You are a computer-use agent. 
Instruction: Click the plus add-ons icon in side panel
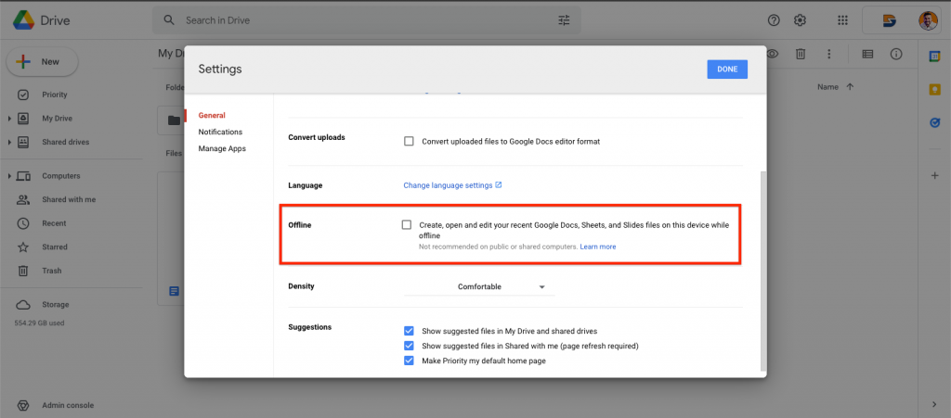coord(934,175)
